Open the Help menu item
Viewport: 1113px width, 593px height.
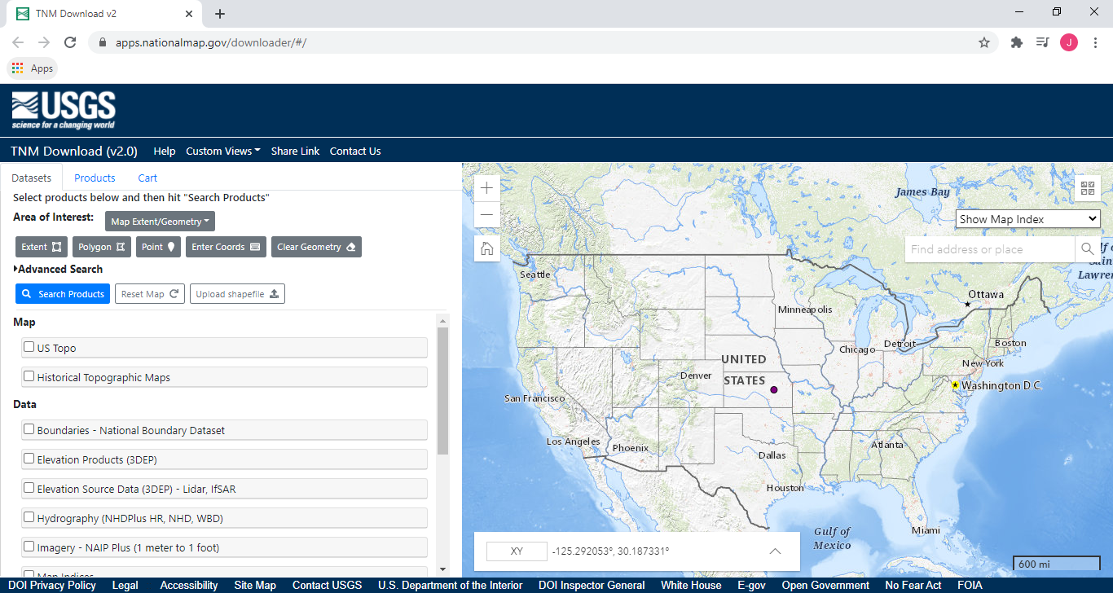pos(165,151)
